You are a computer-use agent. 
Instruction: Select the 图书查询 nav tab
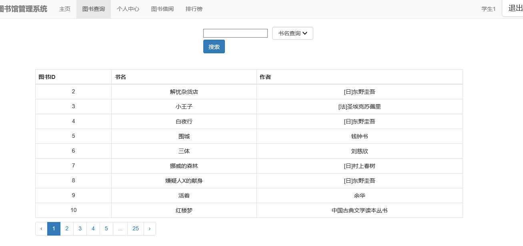[94, 9]
